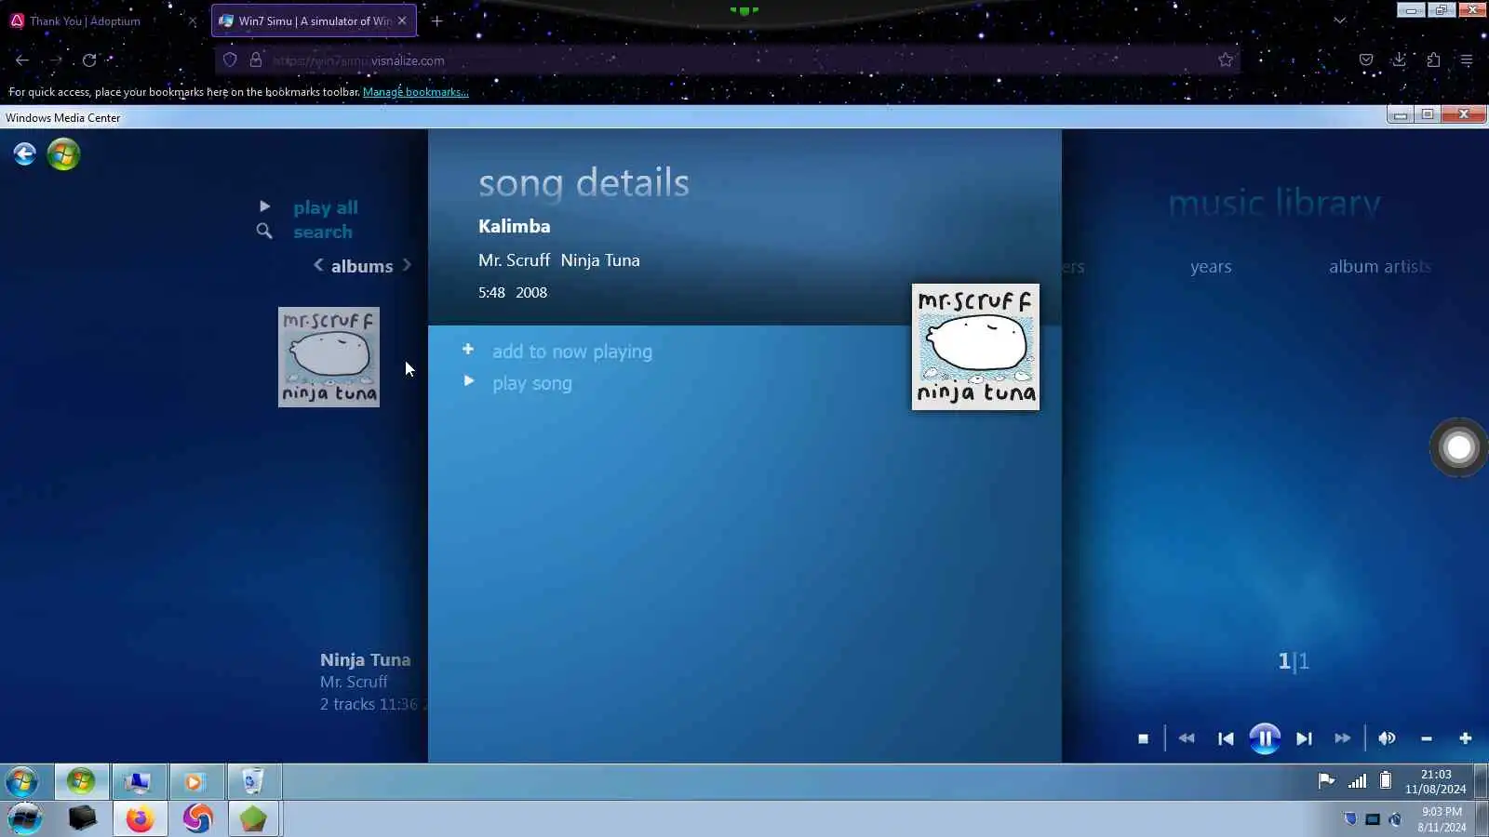This screenshot has height=837, width=1489.
Task: Reload the browser page
Action: click(x=89, y=60)
